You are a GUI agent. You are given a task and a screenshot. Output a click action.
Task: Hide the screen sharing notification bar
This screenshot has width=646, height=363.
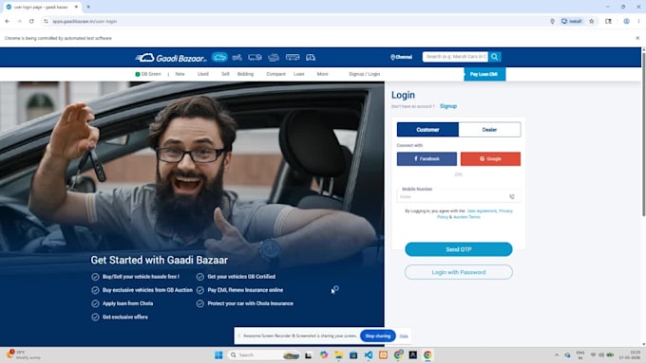coord(404,336)
